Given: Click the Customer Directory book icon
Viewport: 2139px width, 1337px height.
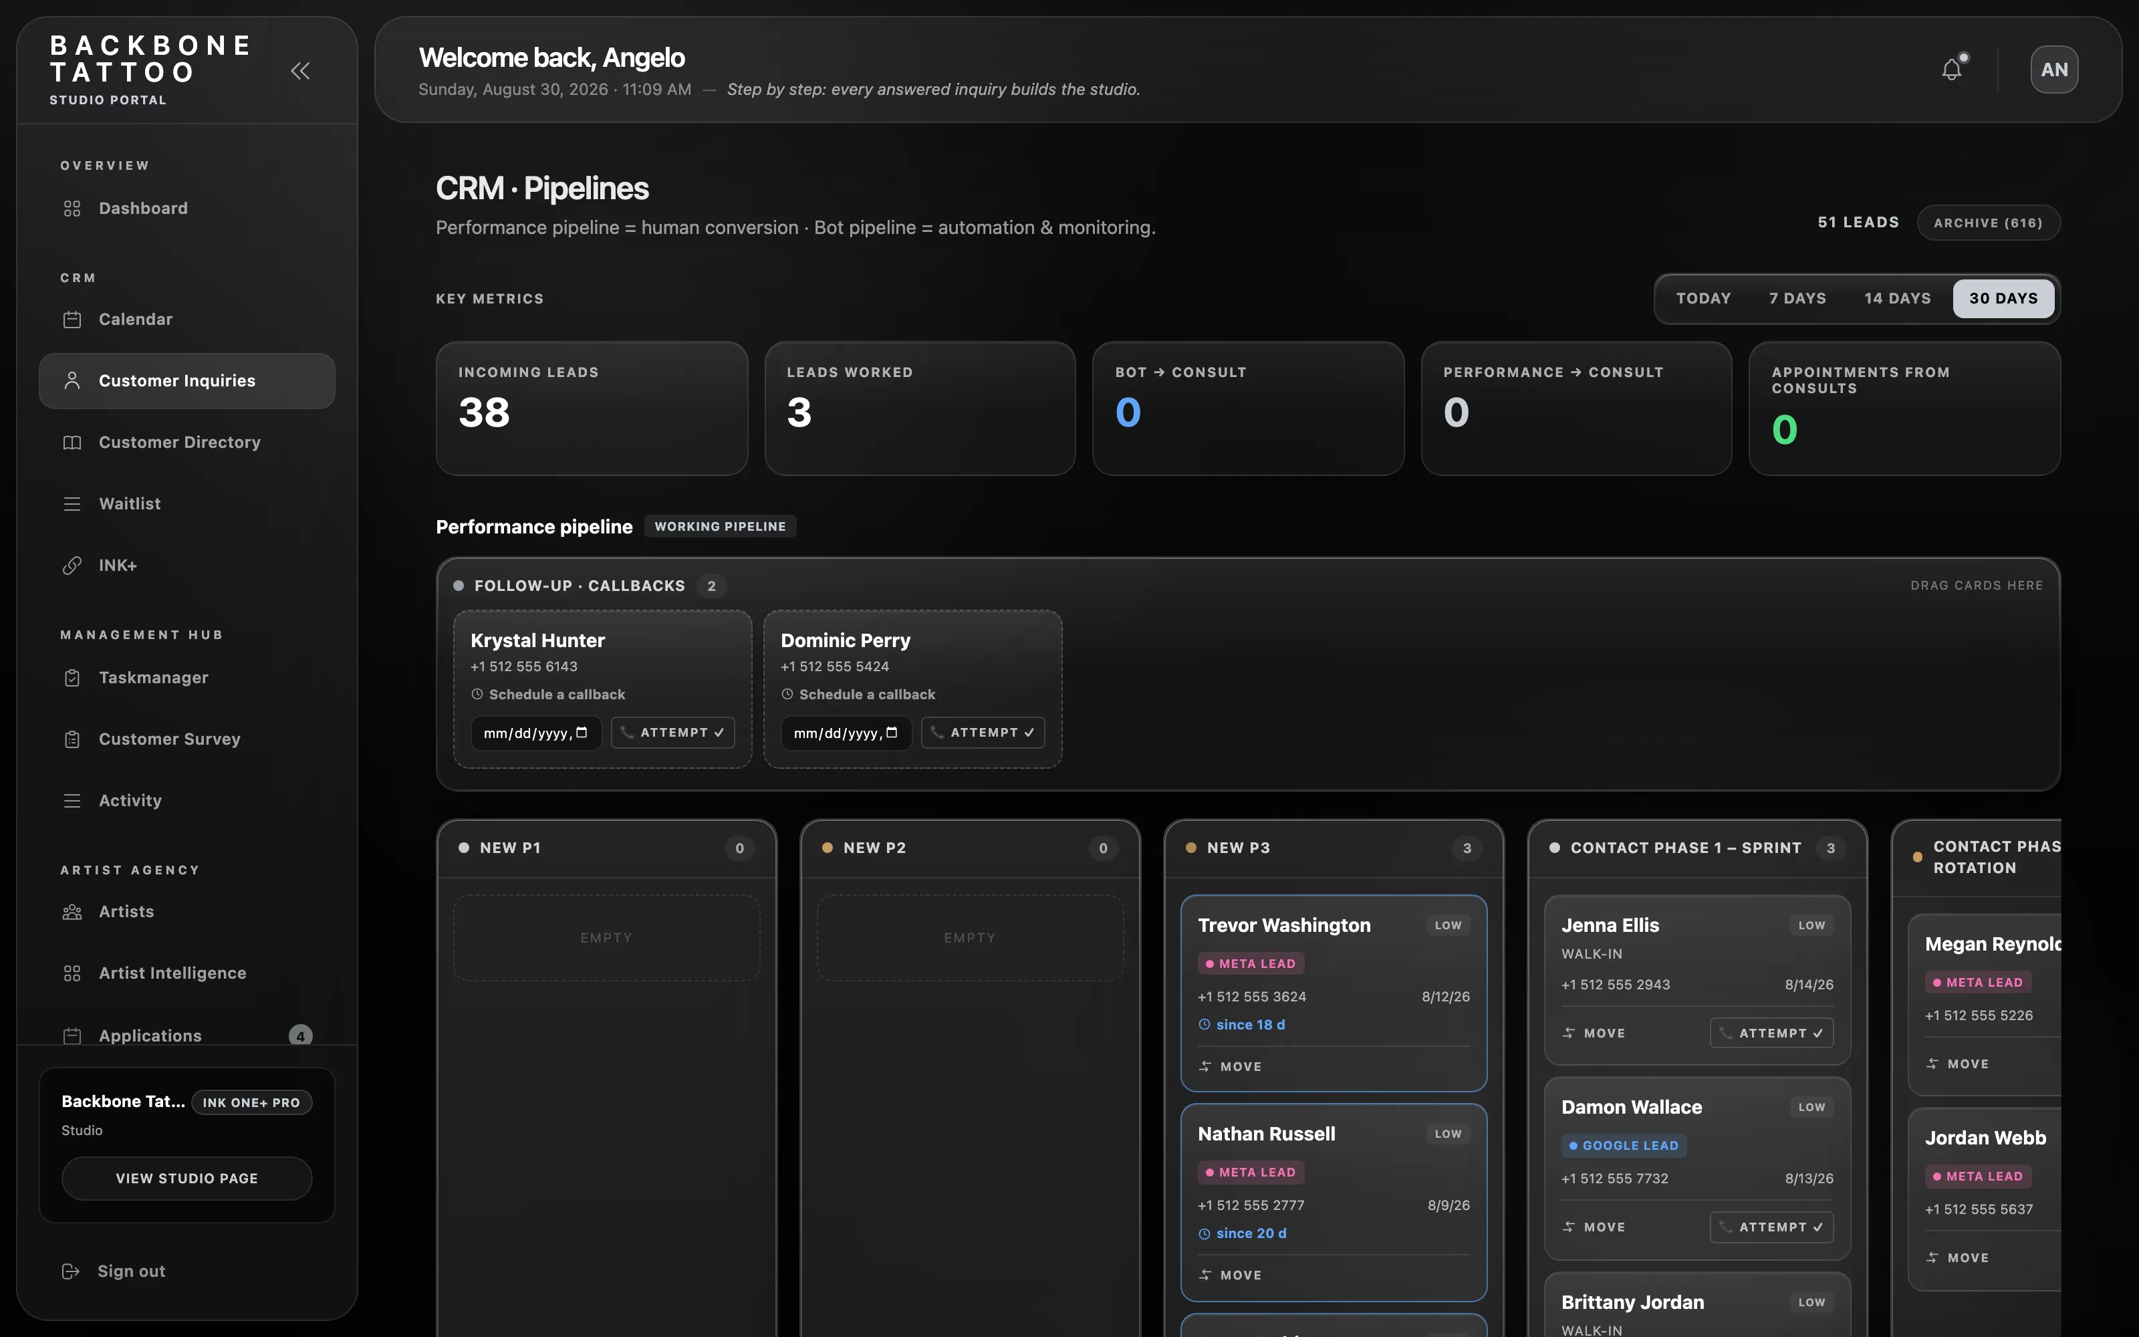Looking at the screenshot, I should coord(72,442).
